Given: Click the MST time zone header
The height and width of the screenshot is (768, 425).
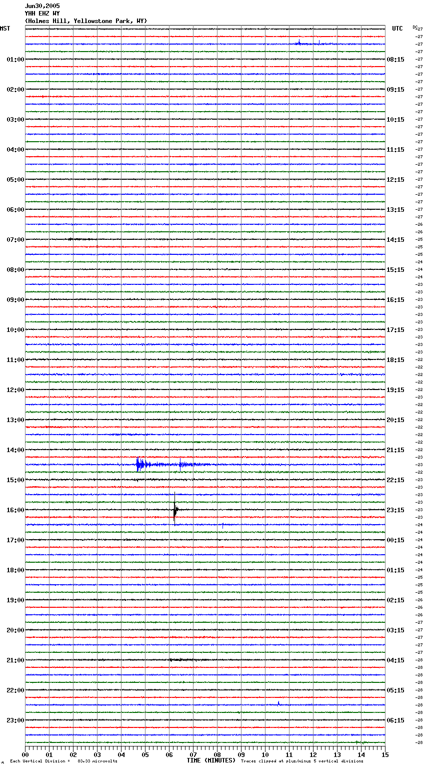Looking at the screenshot, I should pyautogui.click(x=5, y=29).
